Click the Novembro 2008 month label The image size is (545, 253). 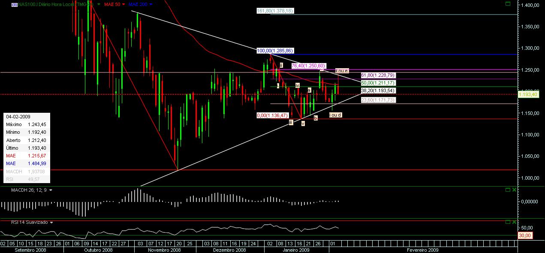[x=164, y=250]
